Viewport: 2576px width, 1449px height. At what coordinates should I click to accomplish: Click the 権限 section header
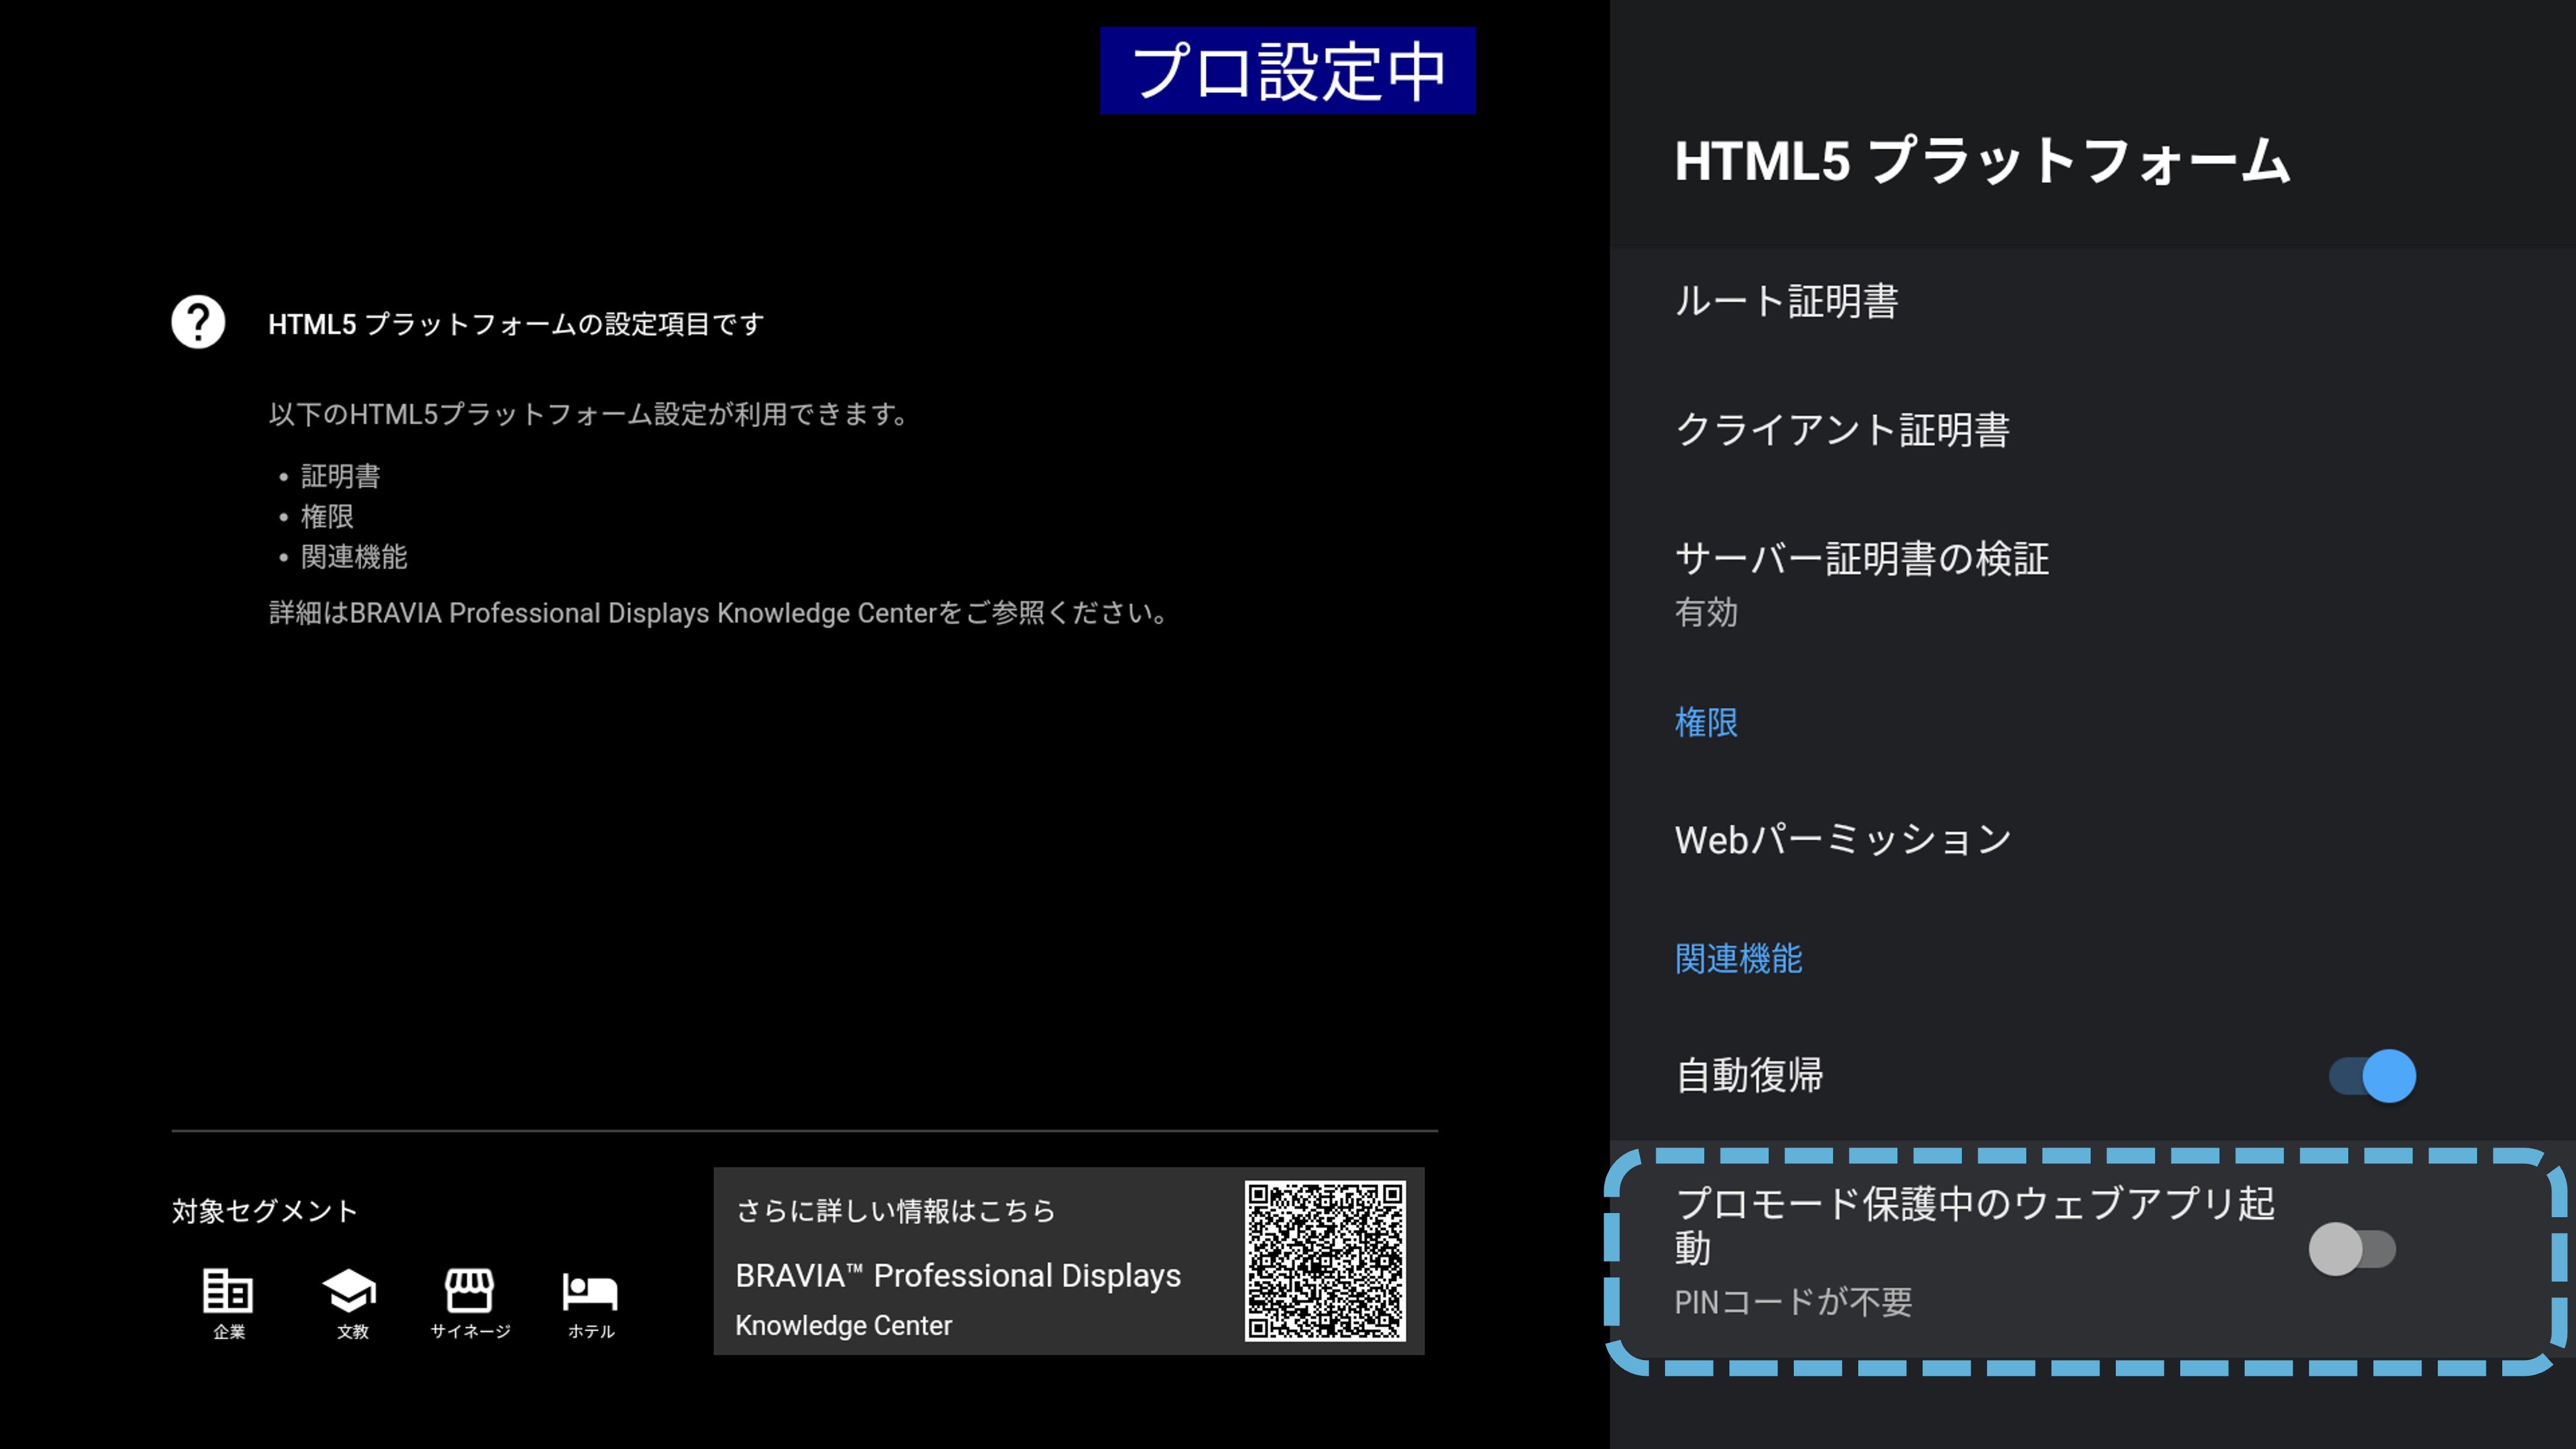[x=1706, y=722]
